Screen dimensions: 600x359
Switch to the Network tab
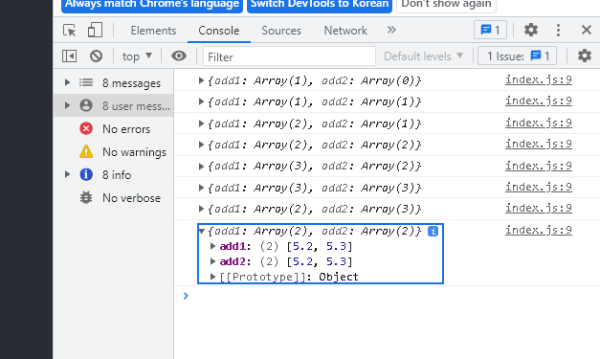345,31
